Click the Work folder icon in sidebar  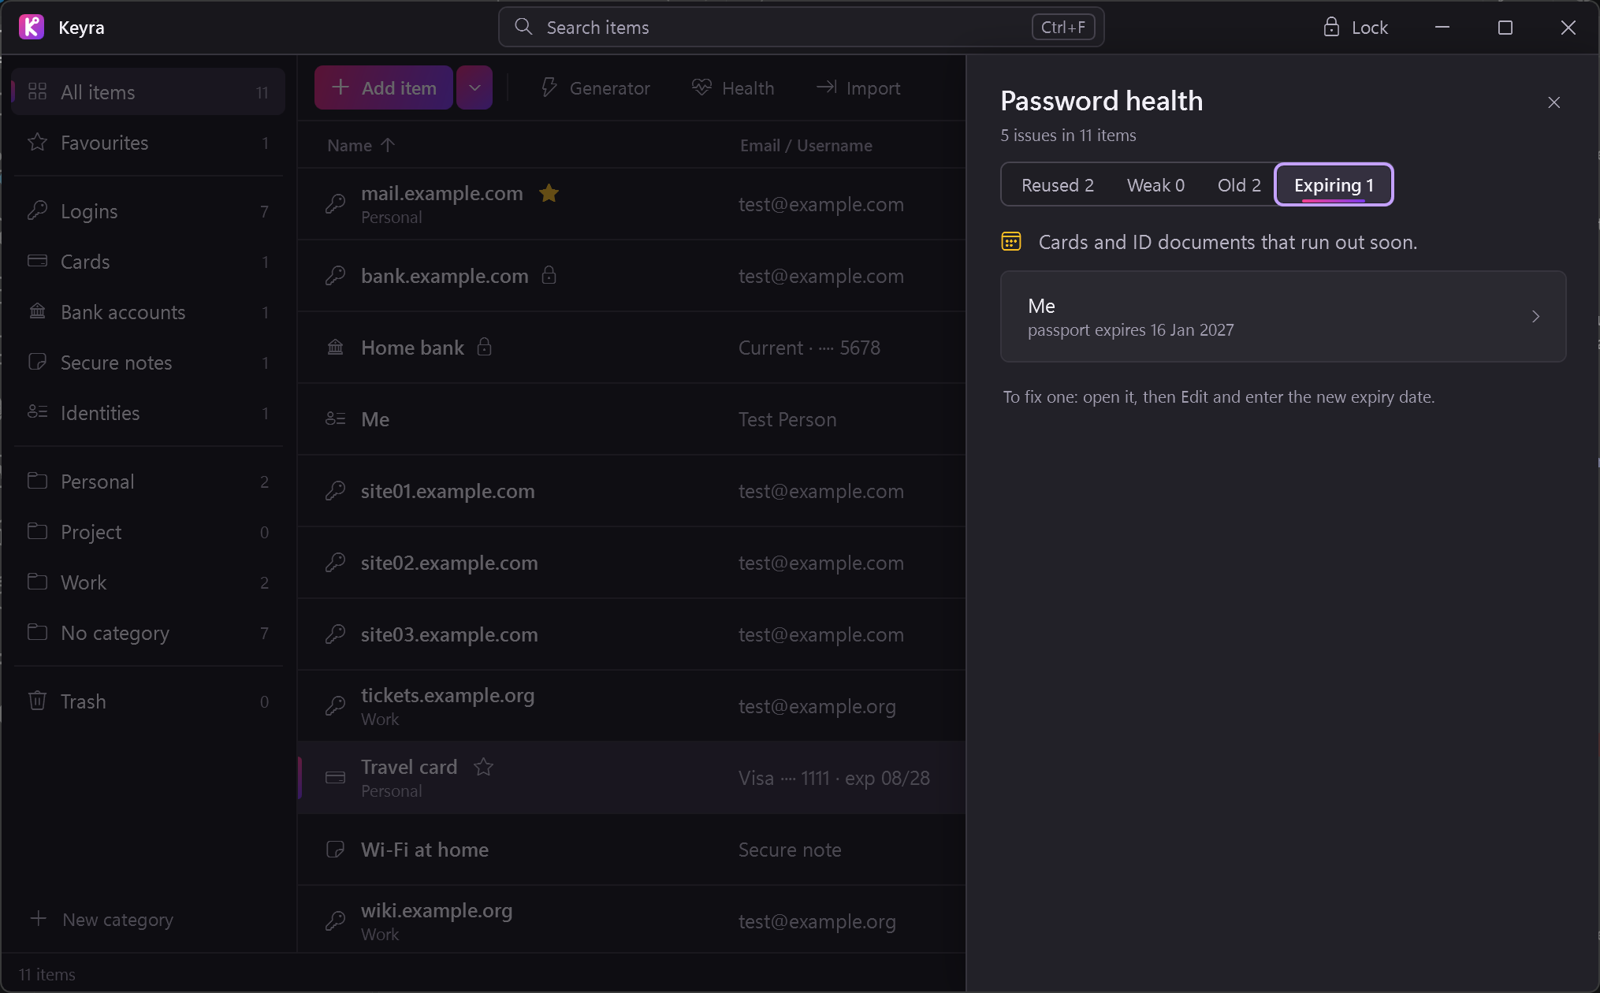[37, 582]
